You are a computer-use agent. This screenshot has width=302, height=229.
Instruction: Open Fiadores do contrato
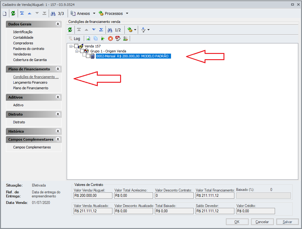pos(29,49)
